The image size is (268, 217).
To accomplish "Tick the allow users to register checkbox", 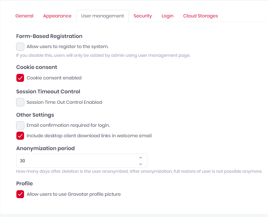I will 20,47.
